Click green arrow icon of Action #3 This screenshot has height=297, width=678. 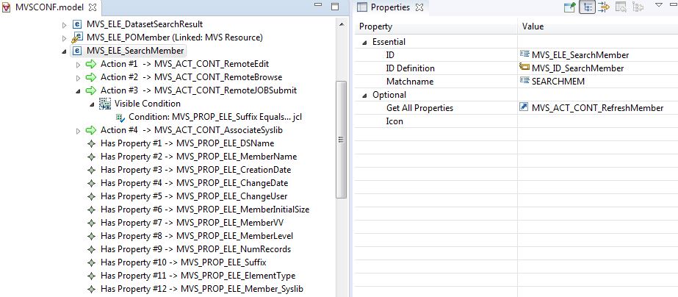[91, 90]
